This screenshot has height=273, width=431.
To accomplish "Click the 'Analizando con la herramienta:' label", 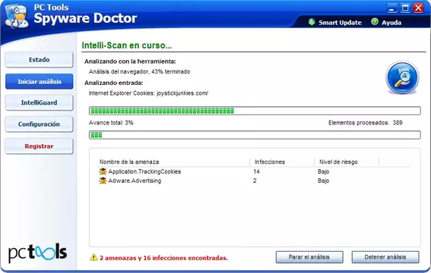I will coord(130,61).
